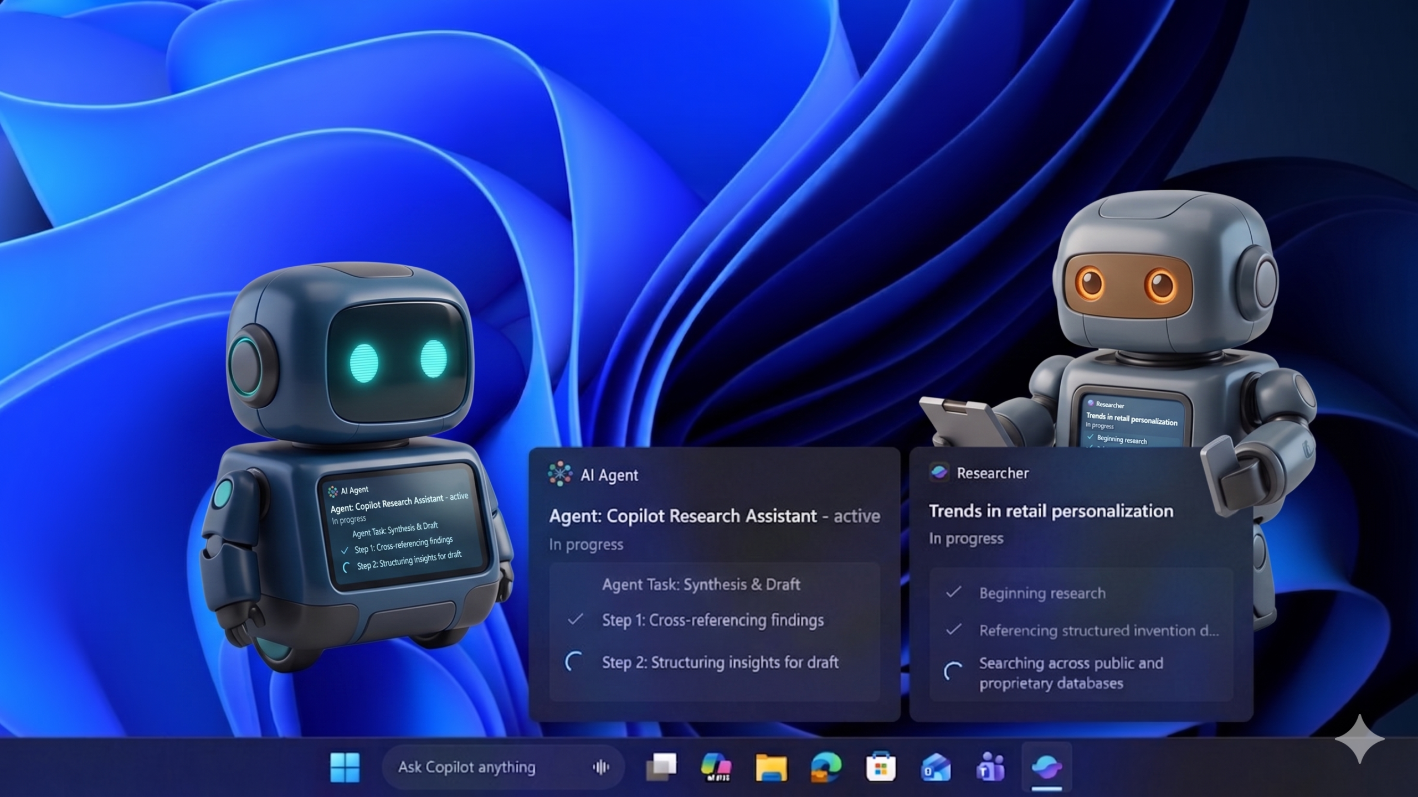Launch Microsoft Edge browser
1418x797 pixels.
pyautogui.click(x=825, y=767)
